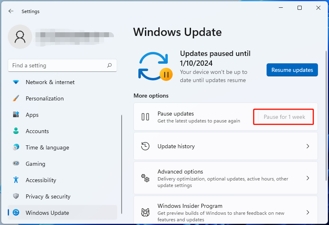329x225 pixels.
Task: Click the Advanced options gears icon
Action: pos(145,178)
